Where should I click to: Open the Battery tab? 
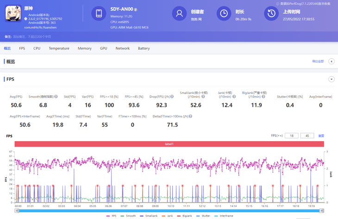144,48
